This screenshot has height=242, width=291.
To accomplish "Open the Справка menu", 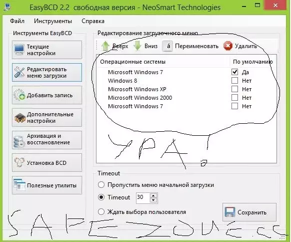I will [x=93, y=21].
